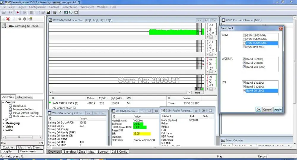Open the Logfile menu
The height and width of the screenshot is (160, 297).
(22, 7)
